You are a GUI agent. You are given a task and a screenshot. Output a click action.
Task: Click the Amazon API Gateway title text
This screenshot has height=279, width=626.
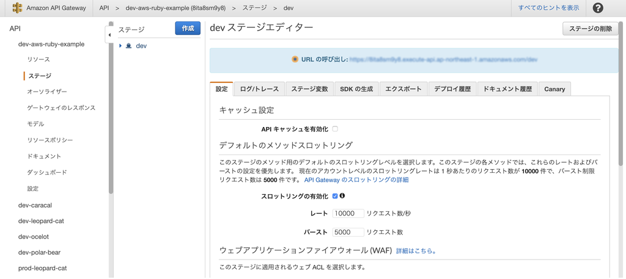tap(56, 8)
